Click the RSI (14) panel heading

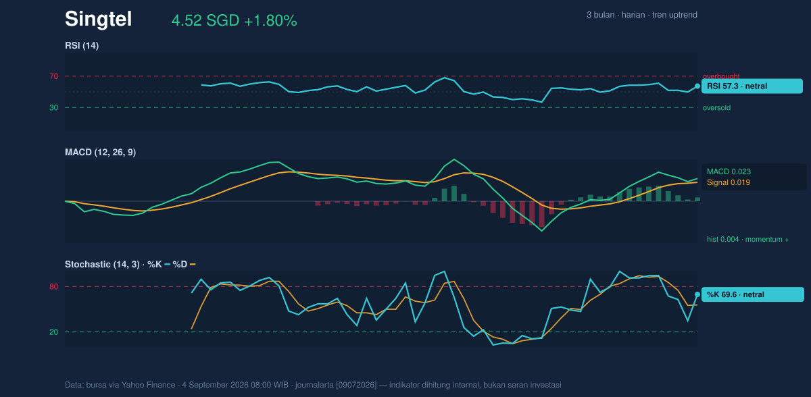[x=82, y=45]
